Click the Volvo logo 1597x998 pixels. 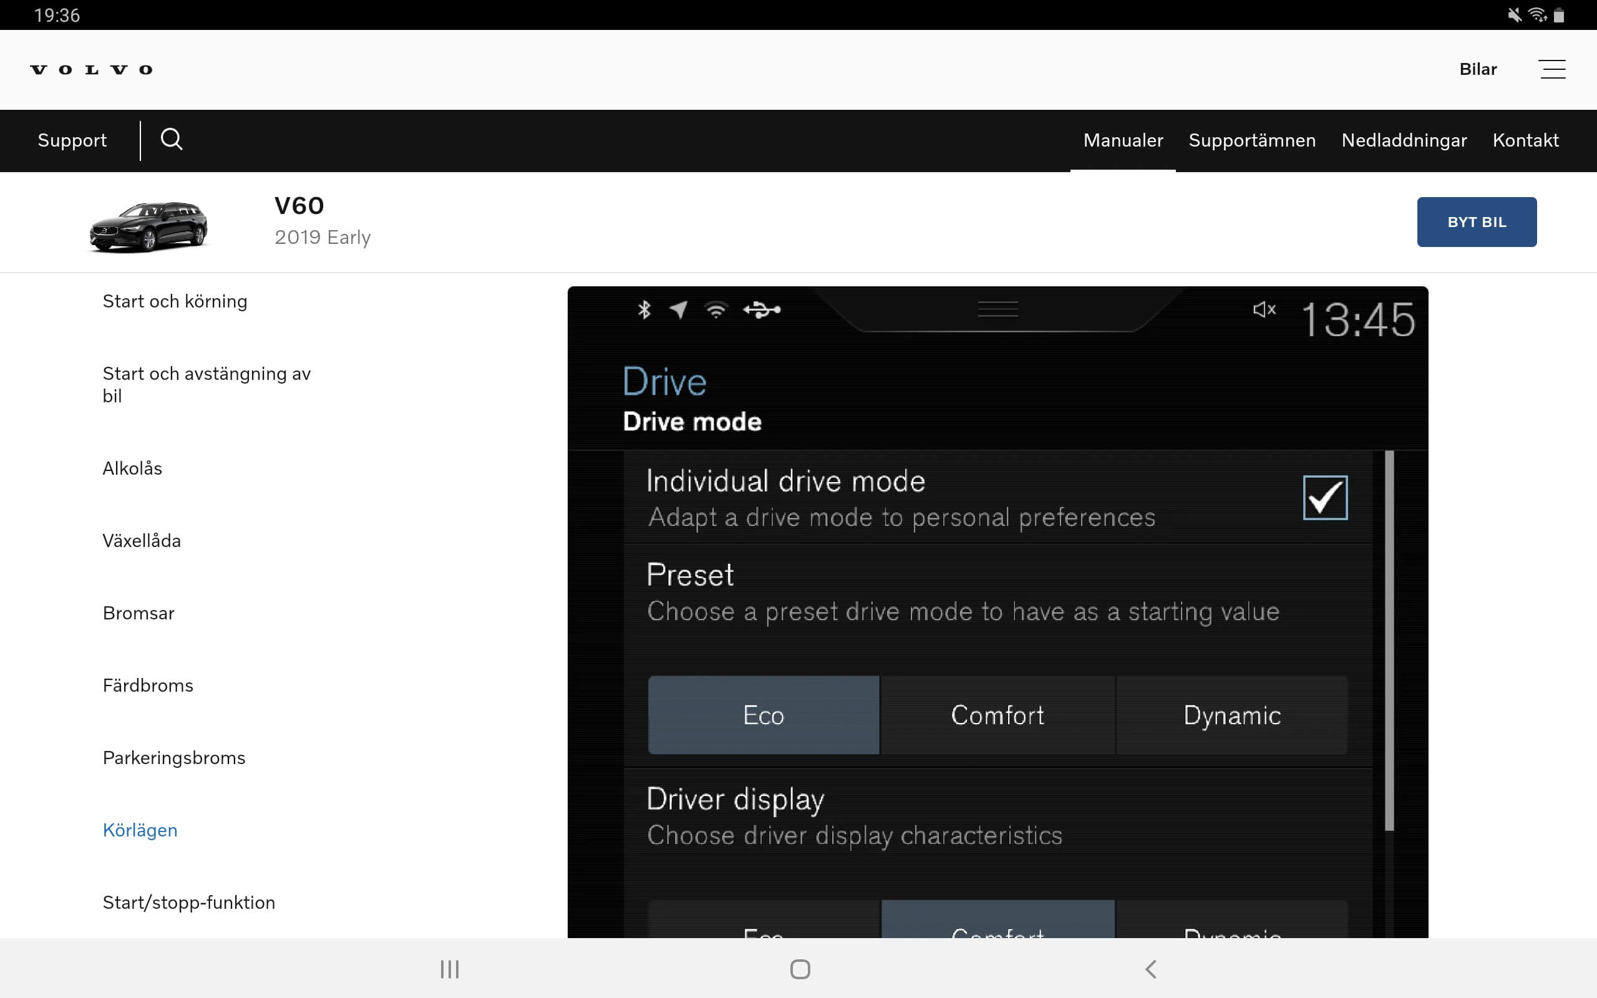(91, 69)
